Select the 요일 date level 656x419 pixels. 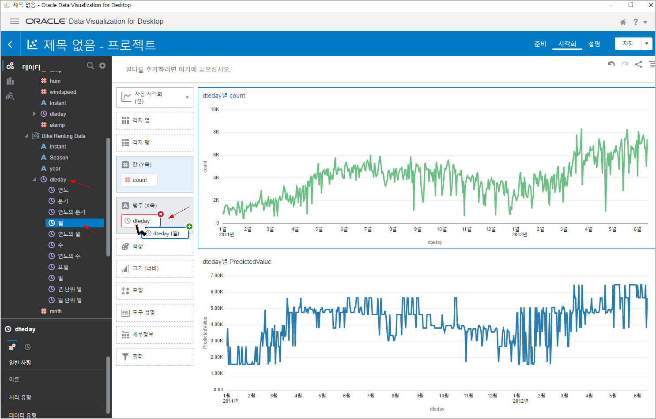63,267
